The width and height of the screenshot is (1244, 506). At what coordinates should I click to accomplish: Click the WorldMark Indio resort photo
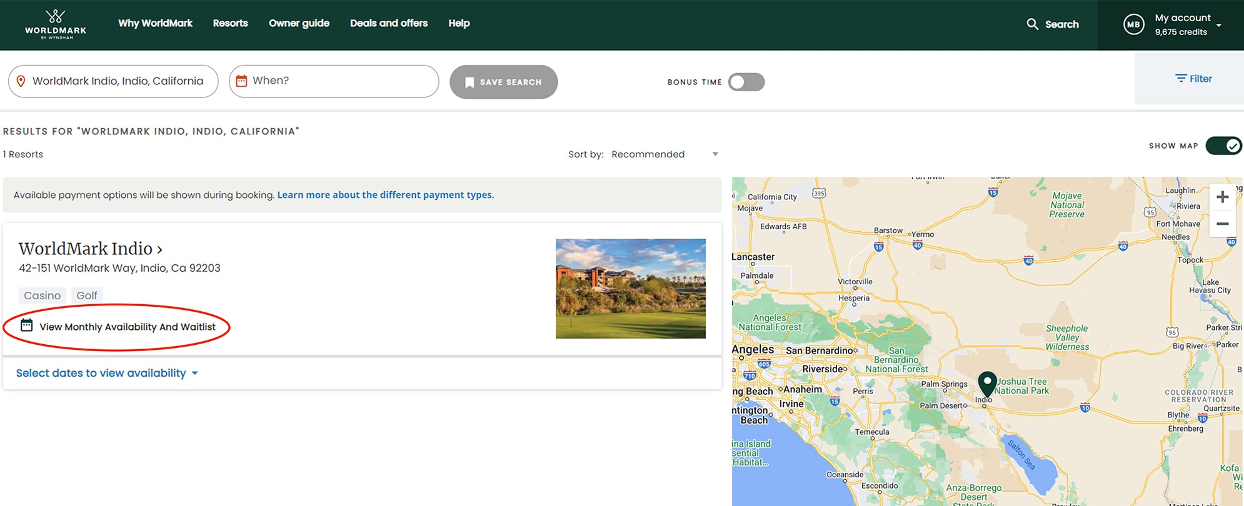click(x=630, y=289)
